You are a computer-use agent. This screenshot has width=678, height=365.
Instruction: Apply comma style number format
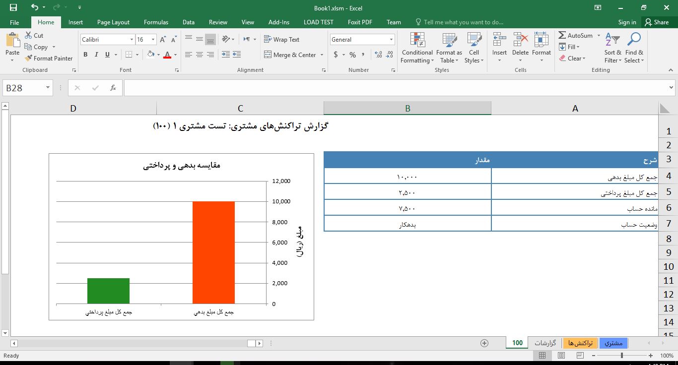pyautogui.click(x=363, y=55)
